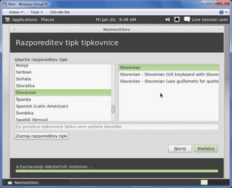Select the green workspace switcher square
Screen dimensions: 232x188
coord(204,182)
